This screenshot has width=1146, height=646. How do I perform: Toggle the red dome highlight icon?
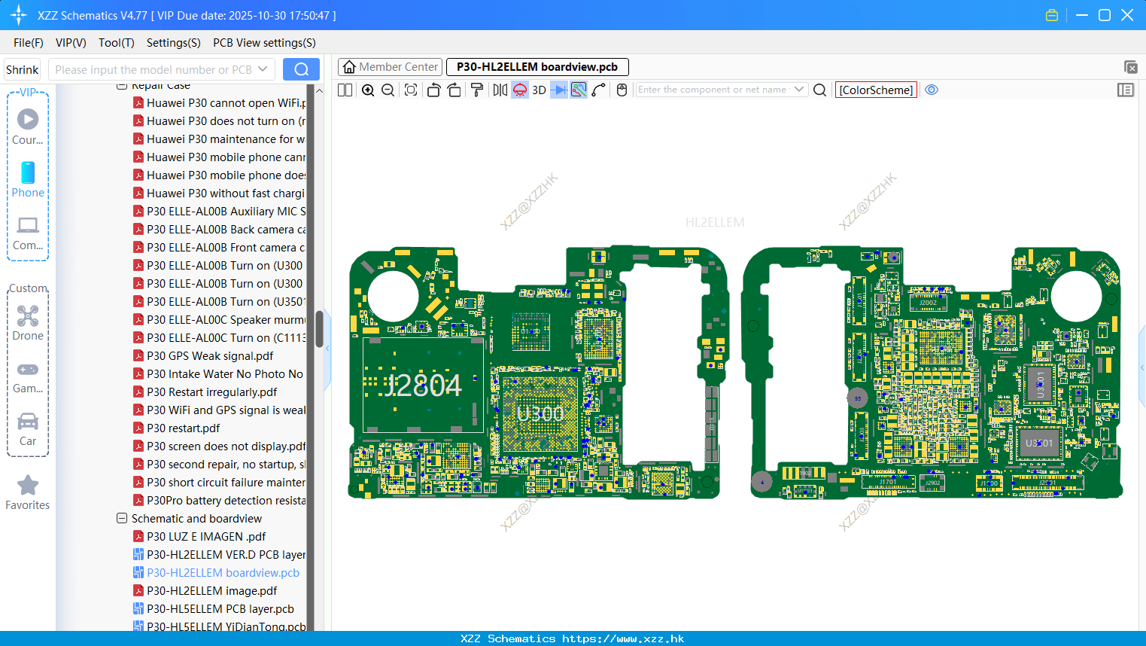(x=520, y=90)
